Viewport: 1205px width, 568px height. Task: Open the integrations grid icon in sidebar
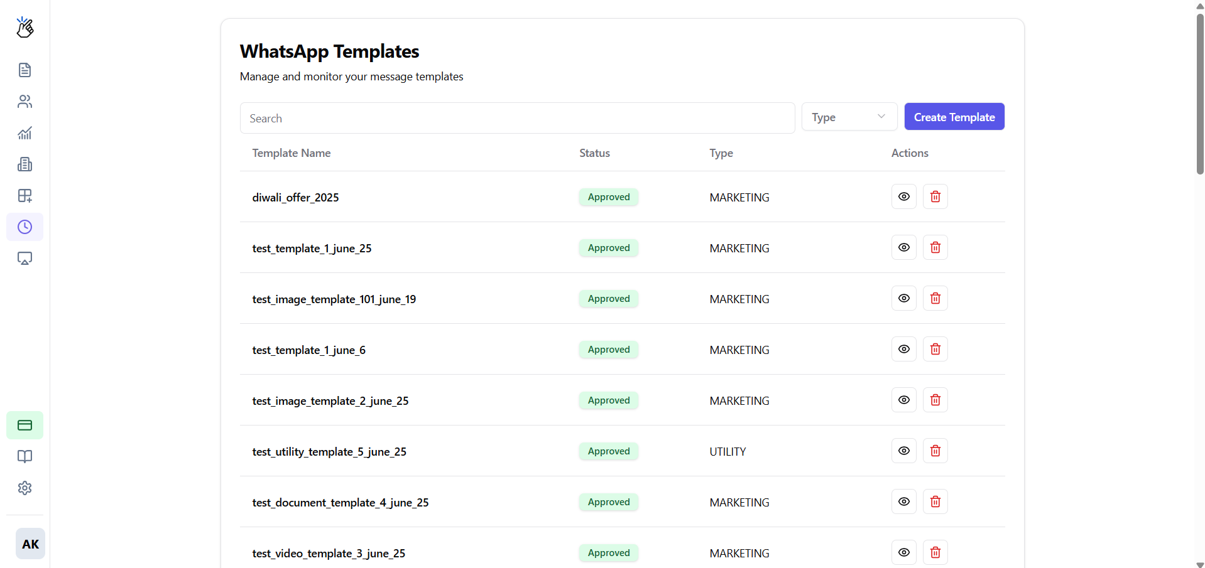[x=25, y=195]
